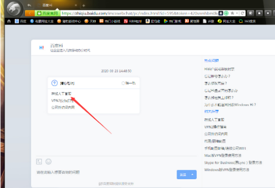The height and width of the screenshot is (188, 275).
Task: Bookmark page with address bar star
Action: (x=233, y=13)
